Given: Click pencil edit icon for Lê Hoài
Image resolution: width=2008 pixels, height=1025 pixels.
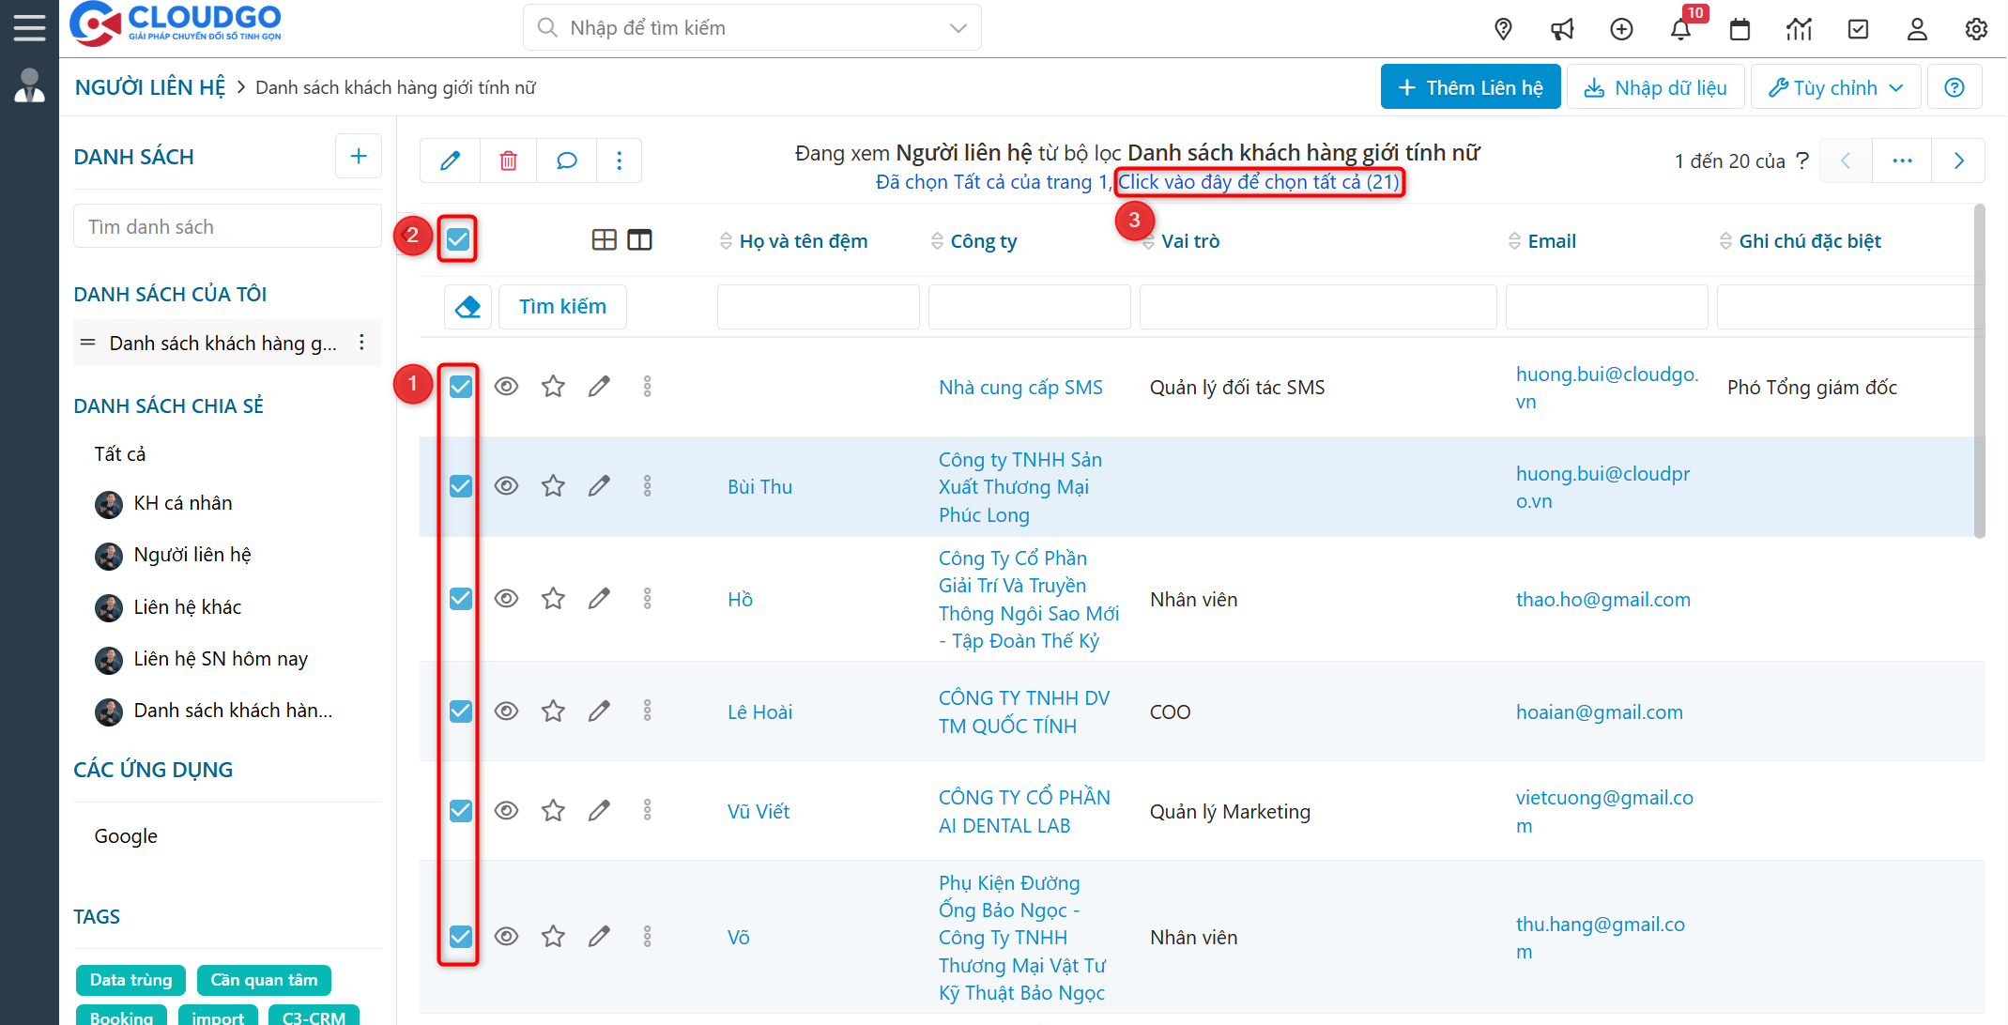Looking at the screenshot, I should click(x=599, y=711).
